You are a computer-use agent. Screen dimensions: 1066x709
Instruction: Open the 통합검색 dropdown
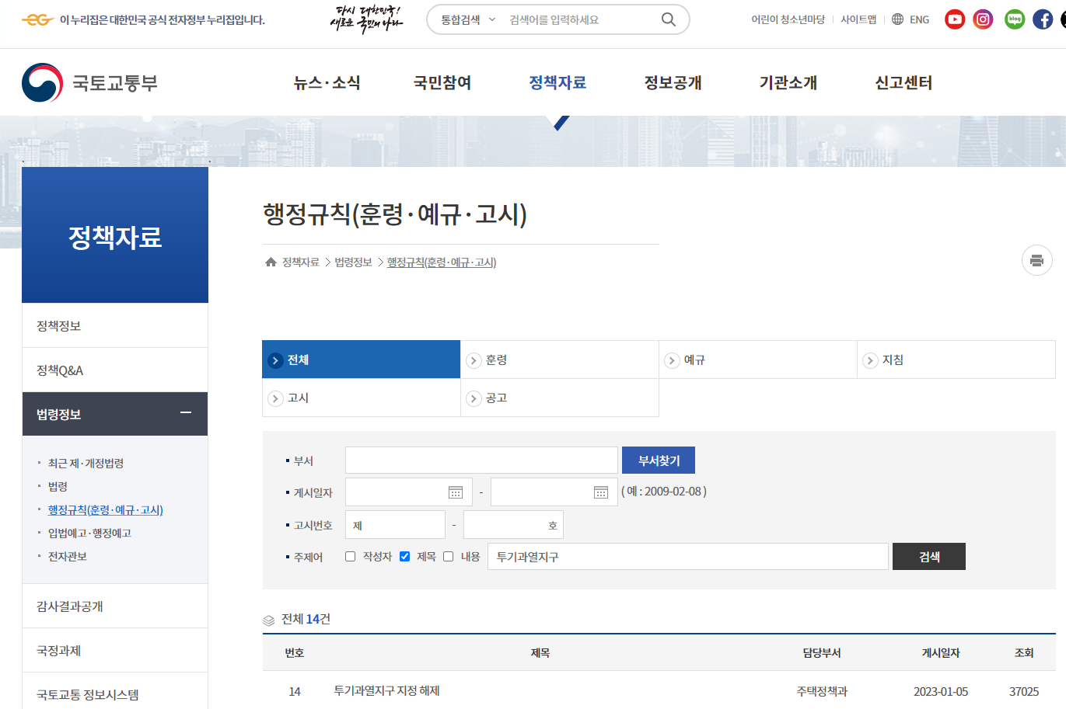click(x=468, y=19)
